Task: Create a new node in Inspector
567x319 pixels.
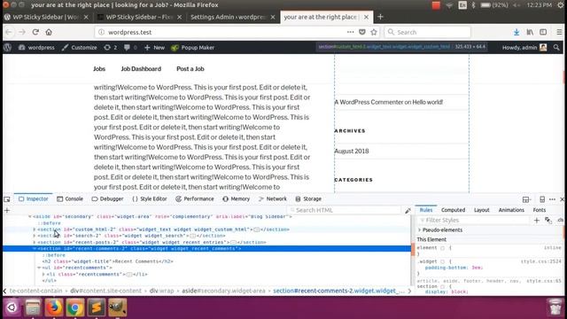Action: tap(7, 210)
